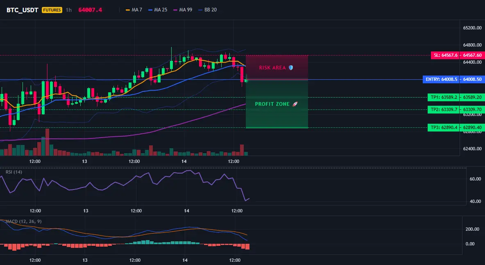Select the TP3: 62890.4 target label
Screen dimensions: 485x265
(444, 127)
